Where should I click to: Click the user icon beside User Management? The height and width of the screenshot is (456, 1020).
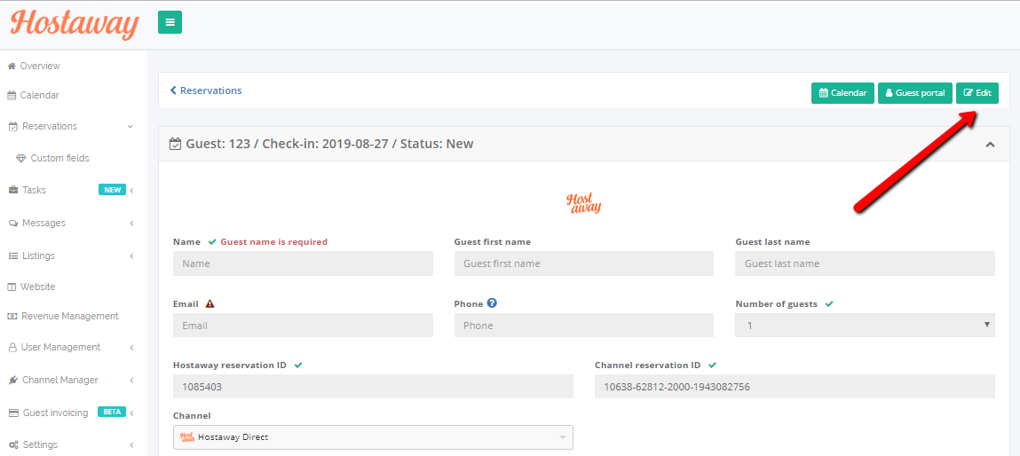12,348
